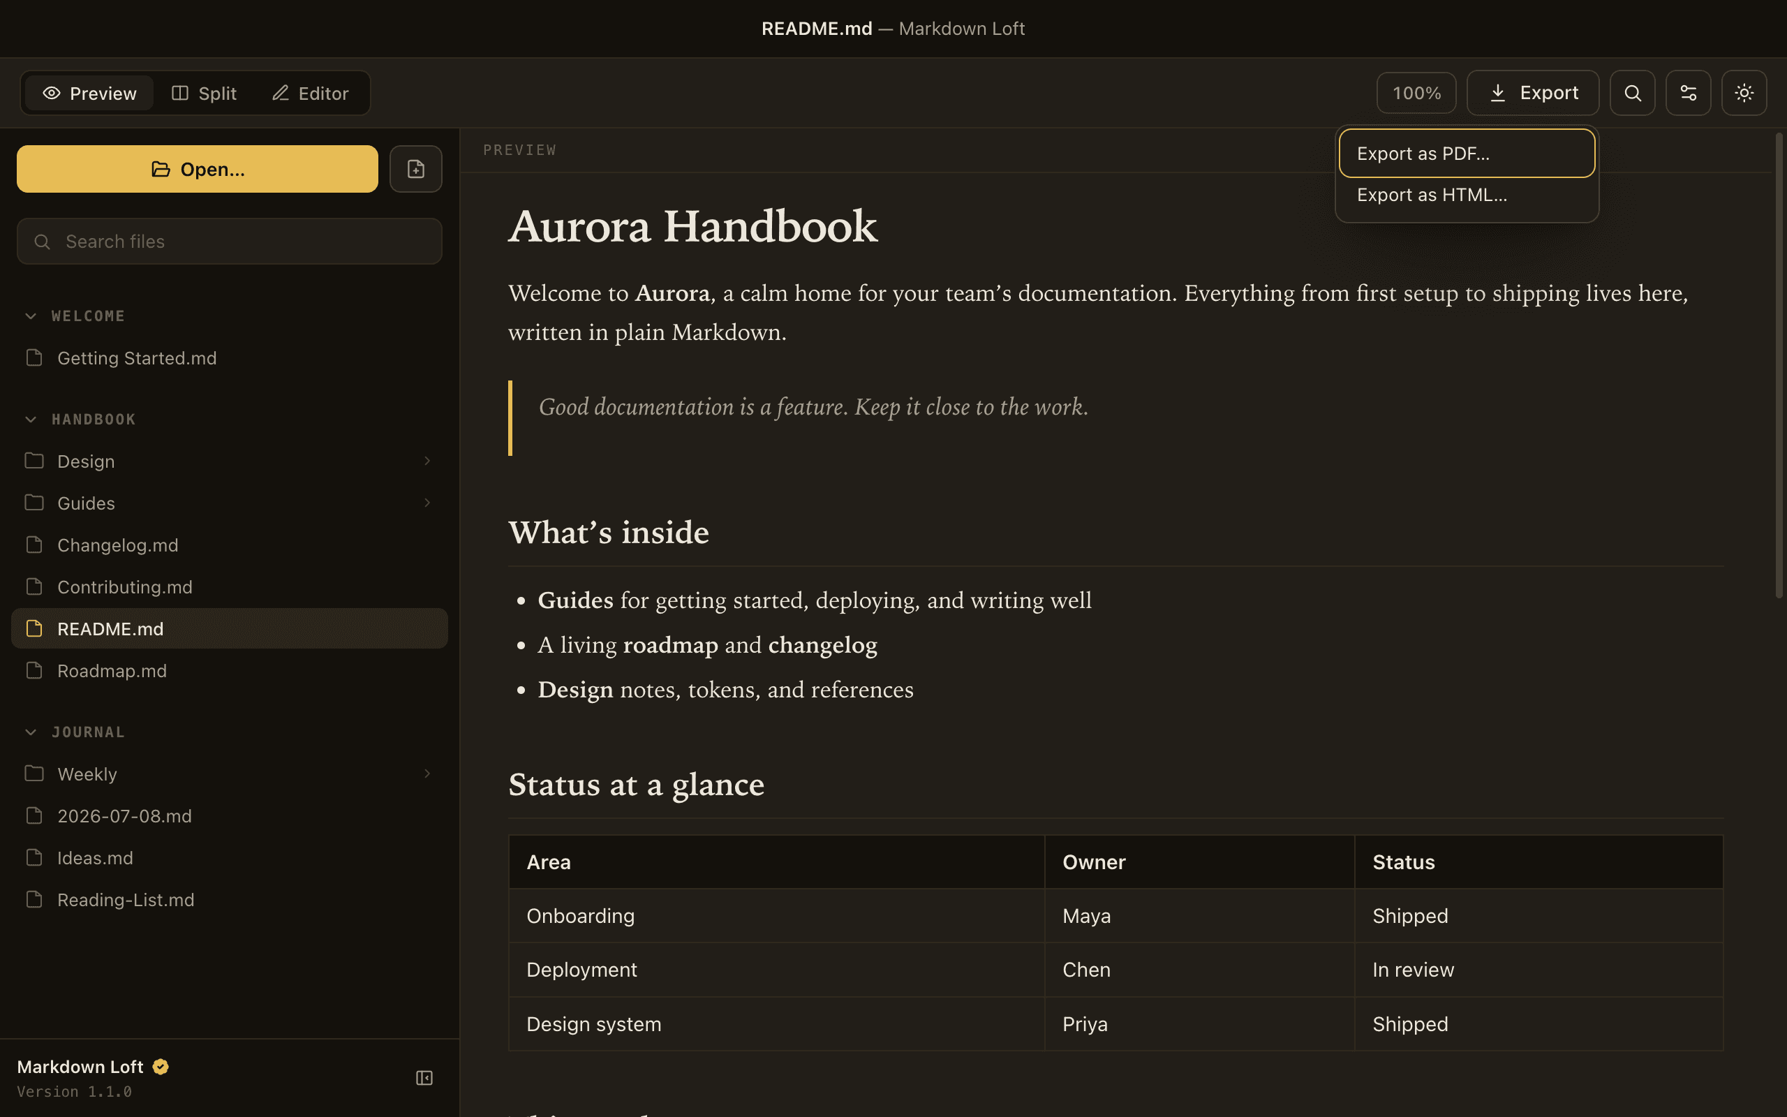Click the 100% zoom level button

1416,93
